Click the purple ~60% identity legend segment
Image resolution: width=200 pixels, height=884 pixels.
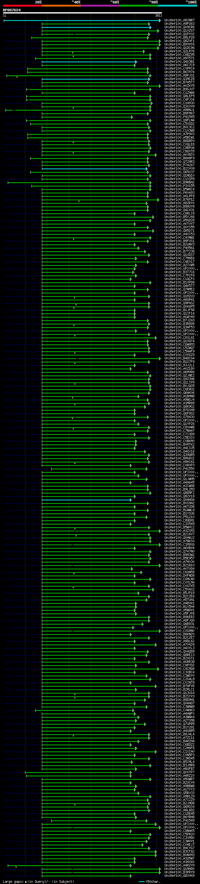pyautogui.click(x=100, y=6)
